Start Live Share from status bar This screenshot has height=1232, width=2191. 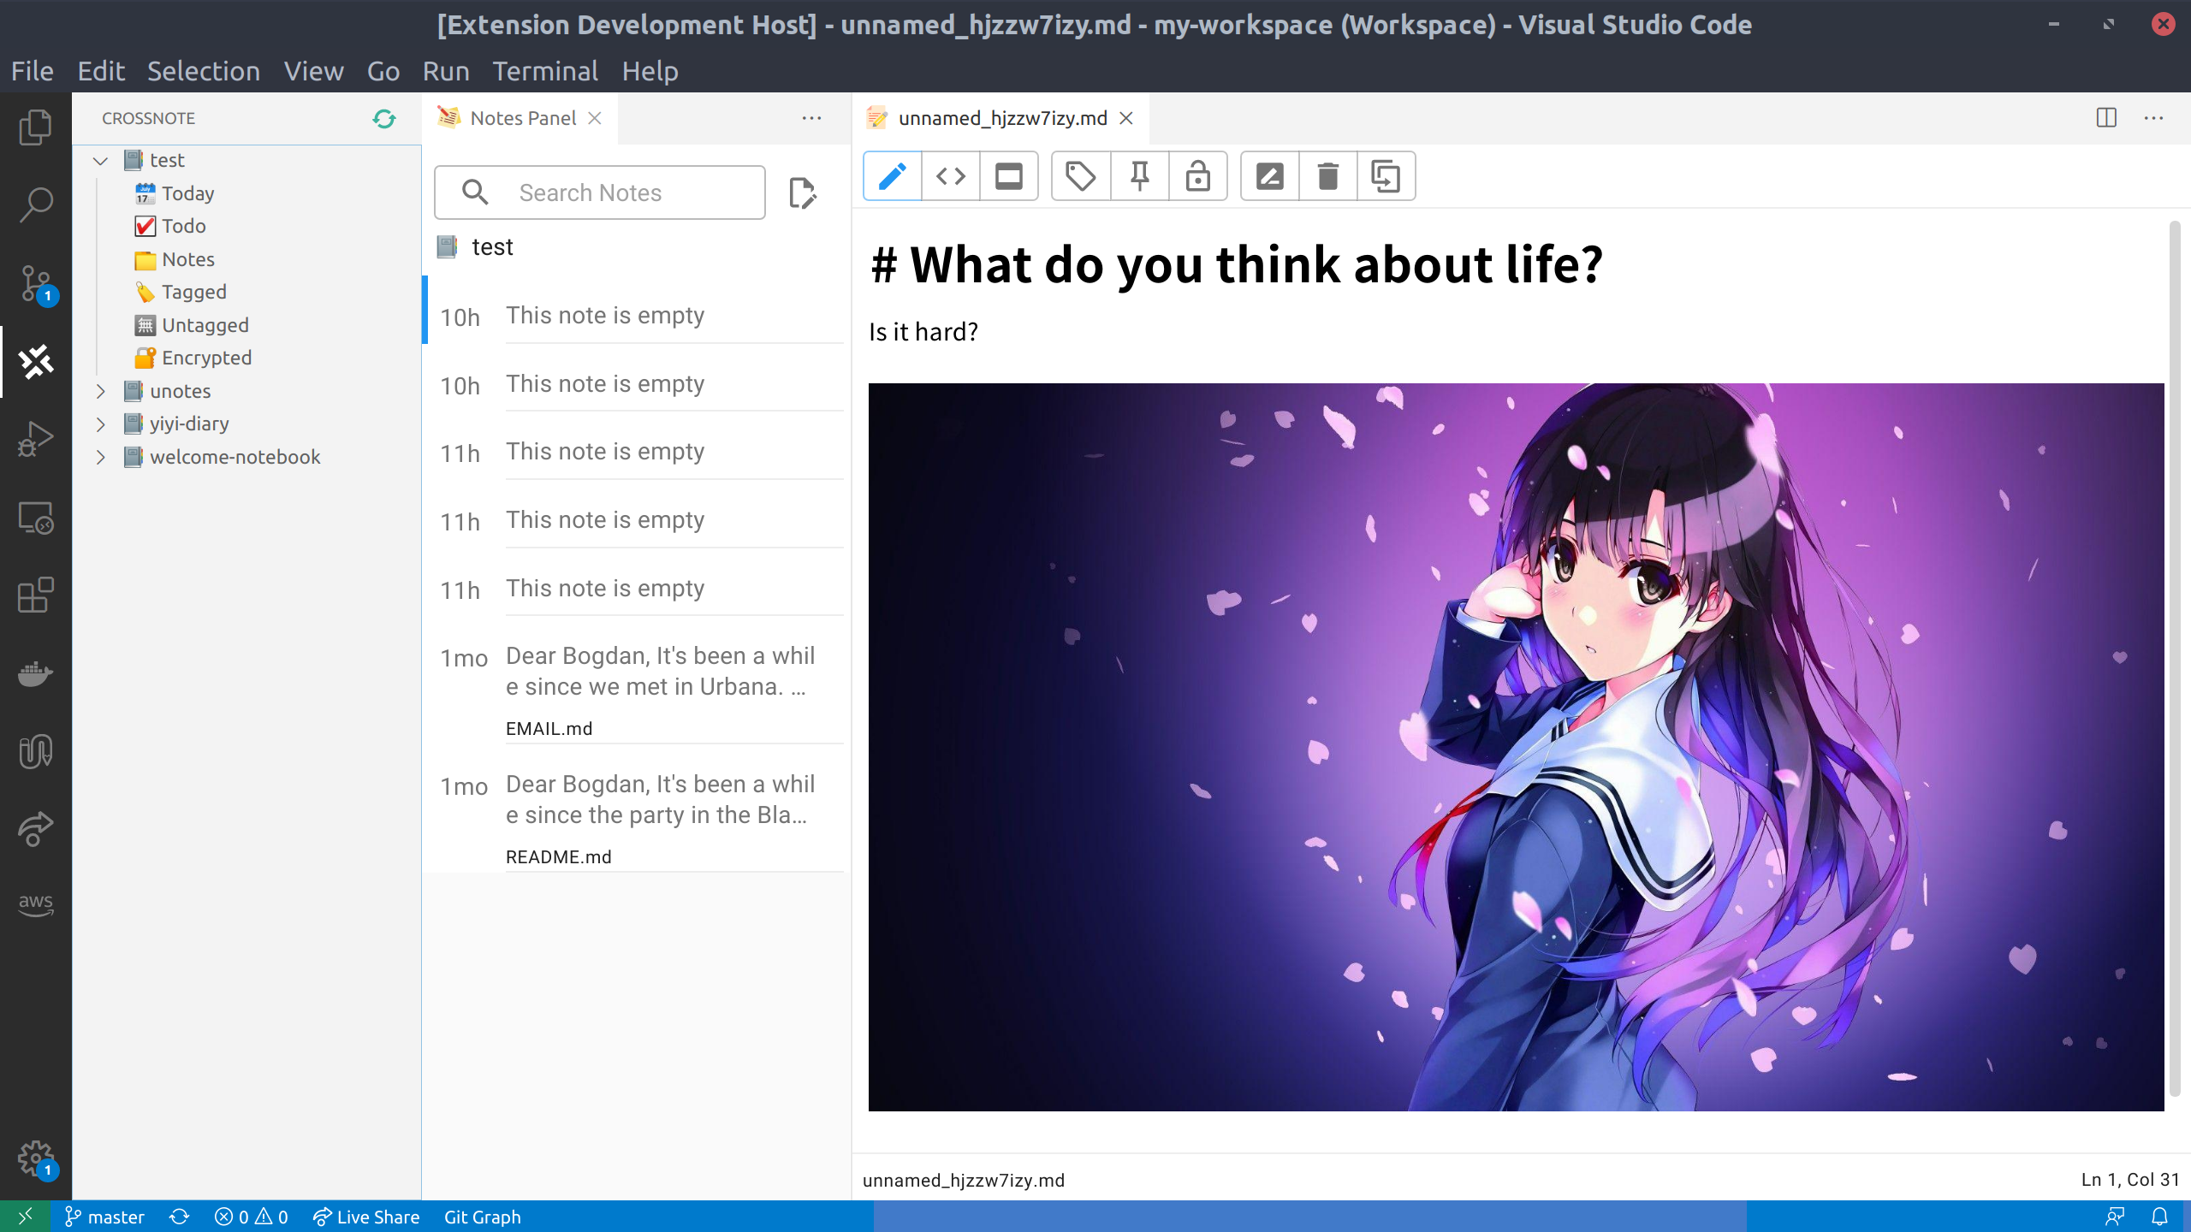pos(366,1217)
